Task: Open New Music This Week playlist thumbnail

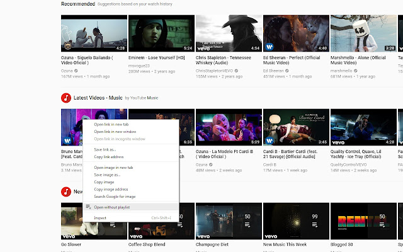Action: pyautogui.click(x=296, y=221)
